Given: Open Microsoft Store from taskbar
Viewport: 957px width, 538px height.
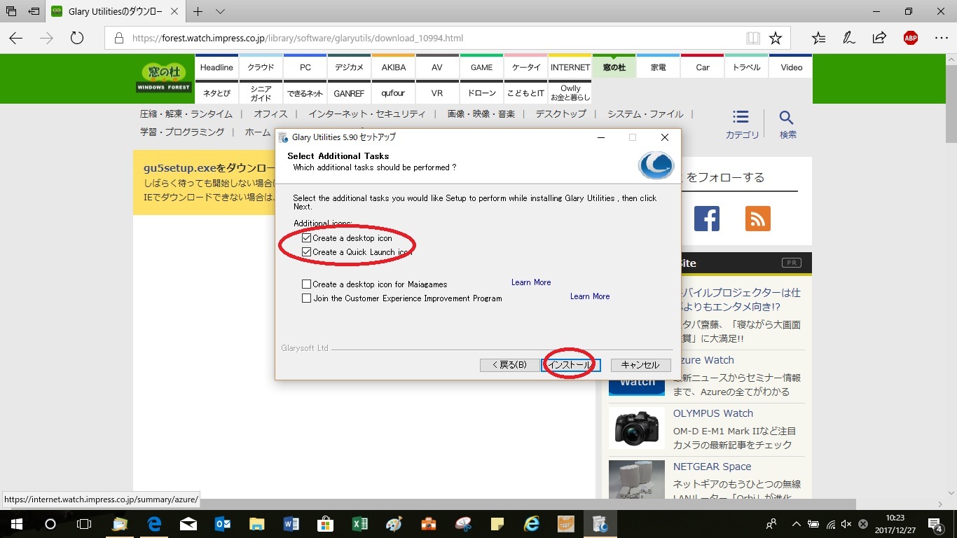Looking at the screenshot, I should point(326,523).
